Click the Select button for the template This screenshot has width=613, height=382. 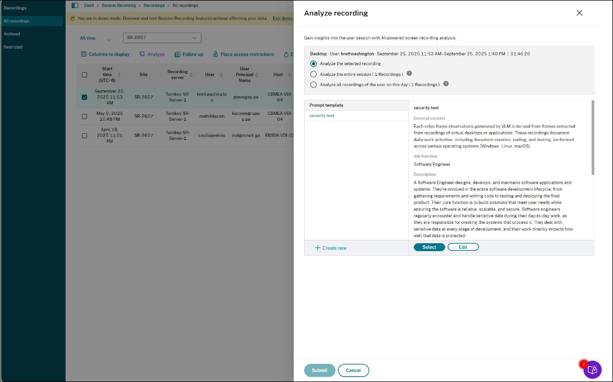click(429, 247)
